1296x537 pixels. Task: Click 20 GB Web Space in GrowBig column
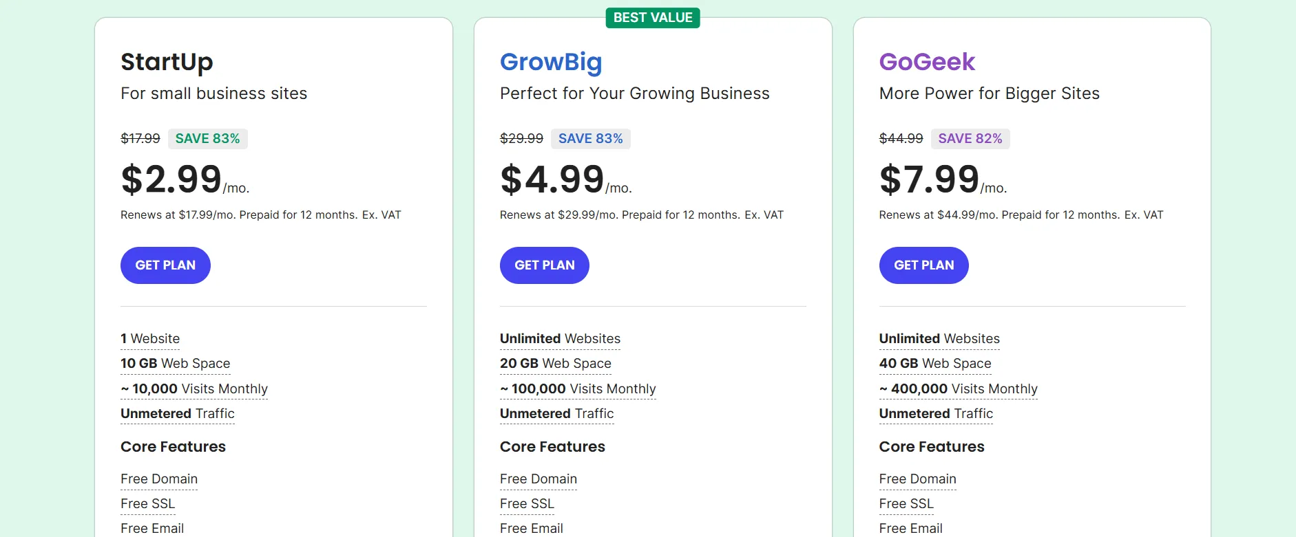[x=556, y=363]
